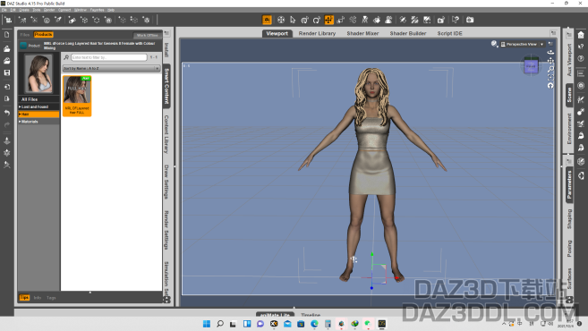Click the Render camera icon in toolbar
The height and width of the screenshot is (331, 588).
pos(470,20)
